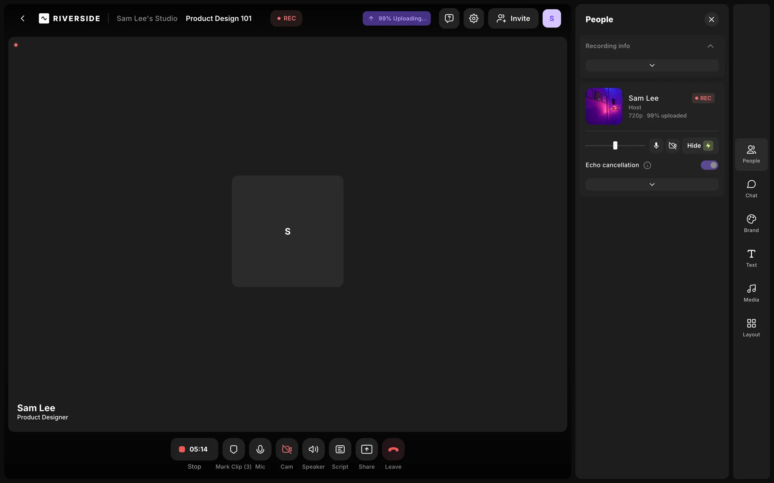The width and height of the screenshot is (774, 483).
Task: Click Sam Lee's volume slider handle
Action: [615, 146]
